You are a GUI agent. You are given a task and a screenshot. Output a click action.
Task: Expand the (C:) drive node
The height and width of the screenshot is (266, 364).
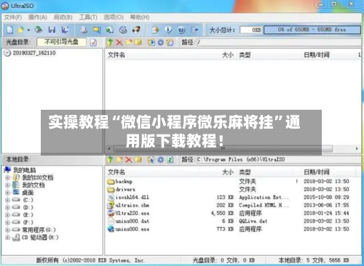coord(7,200)
